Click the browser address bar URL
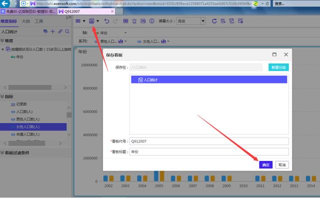The height and width of the screenshot is (198, 320). click(x=144, y=3)
